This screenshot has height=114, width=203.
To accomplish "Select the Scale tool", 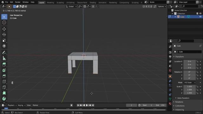I will [x=4, y=40].
